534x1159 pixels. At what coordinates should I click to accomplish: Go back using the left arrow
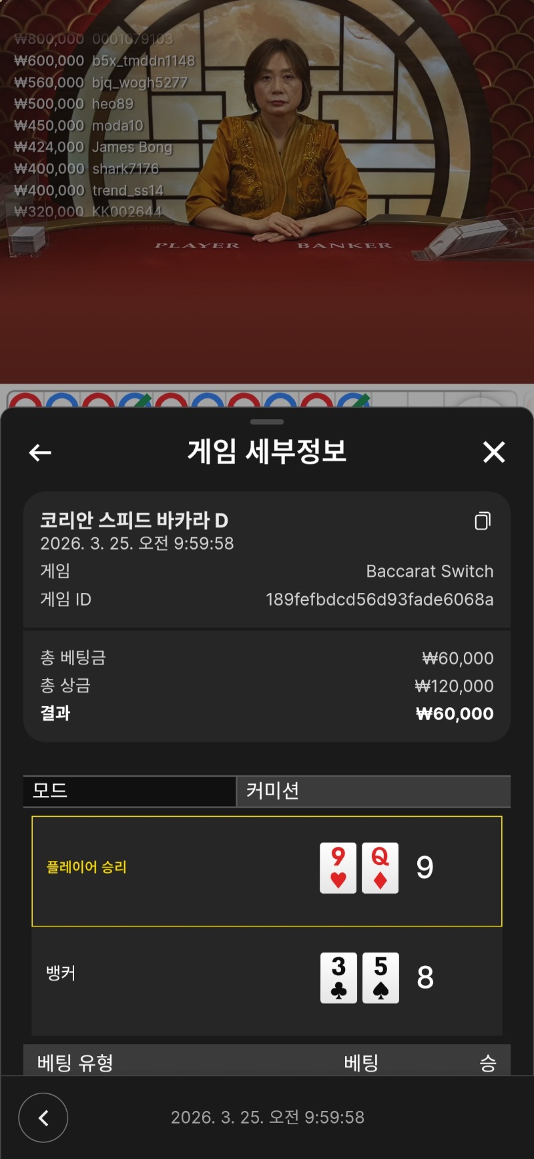[x=40, y=453]
